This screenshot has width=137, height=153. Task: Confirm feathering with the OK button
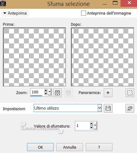click(40, 147)
